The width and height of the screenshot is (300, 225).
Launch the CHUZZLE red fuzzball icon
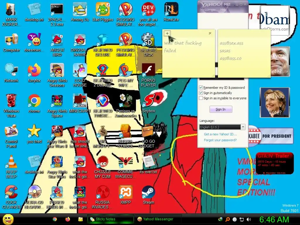tap(103, 167)
